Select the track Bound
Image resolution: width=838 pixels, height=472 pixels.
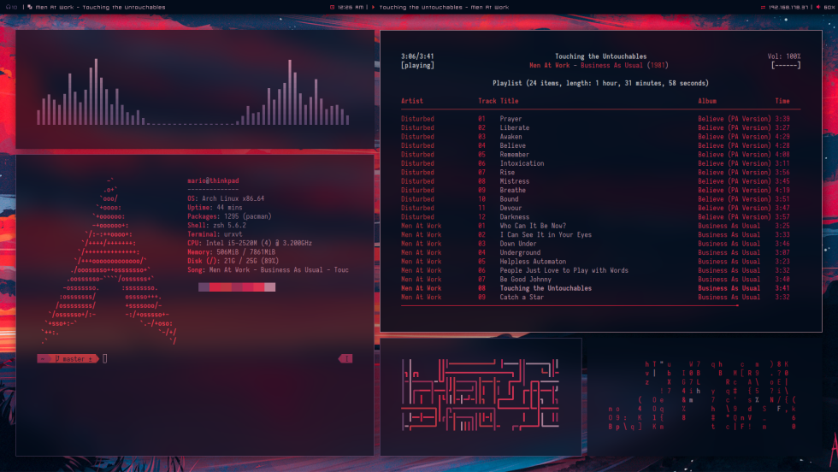point(595,199)
